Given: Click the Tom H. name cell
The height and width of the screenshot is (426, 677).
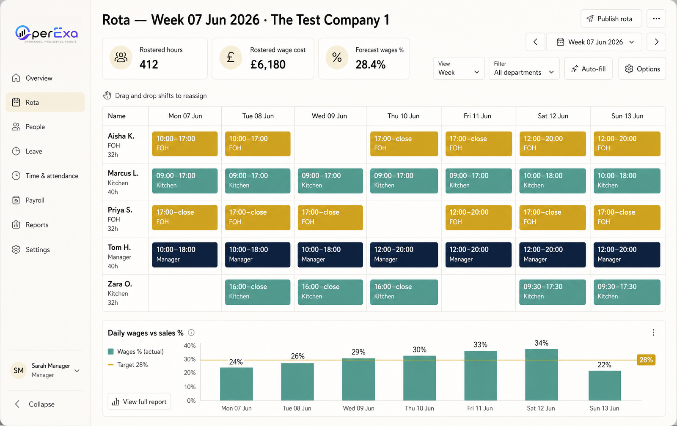Looking at the screenshot, I should tap(126, 256).
